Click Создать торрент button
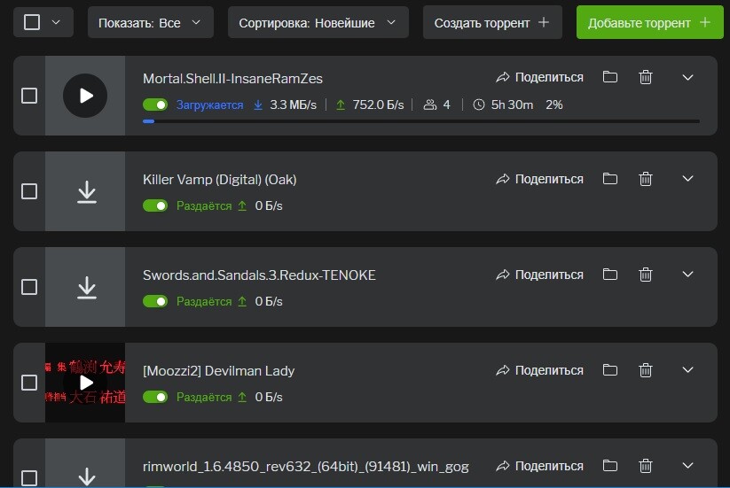Image resolution: width=730 pixels, height=488 pixels. [x=492, y=22]
